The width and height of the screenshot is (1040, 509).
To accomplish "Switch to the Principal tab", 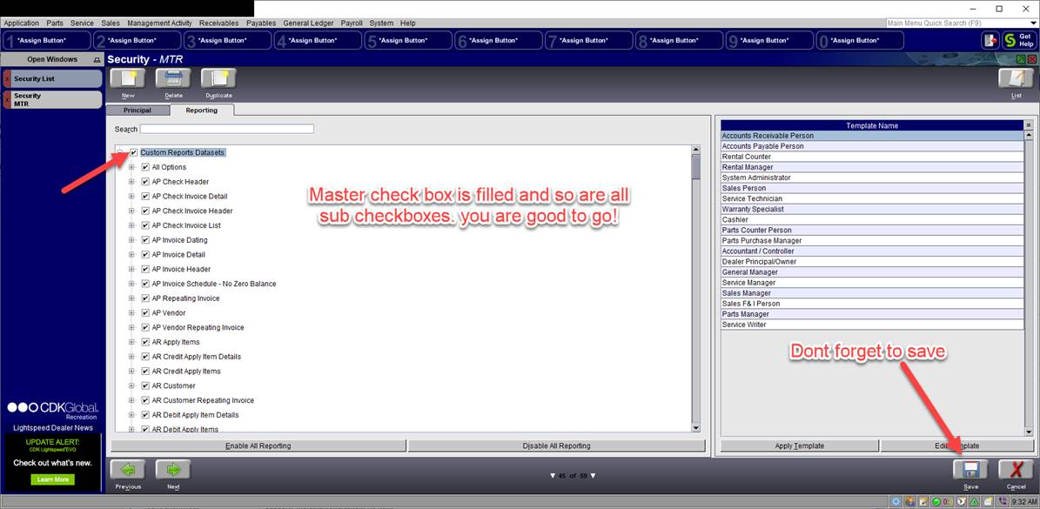I will 138,110.
